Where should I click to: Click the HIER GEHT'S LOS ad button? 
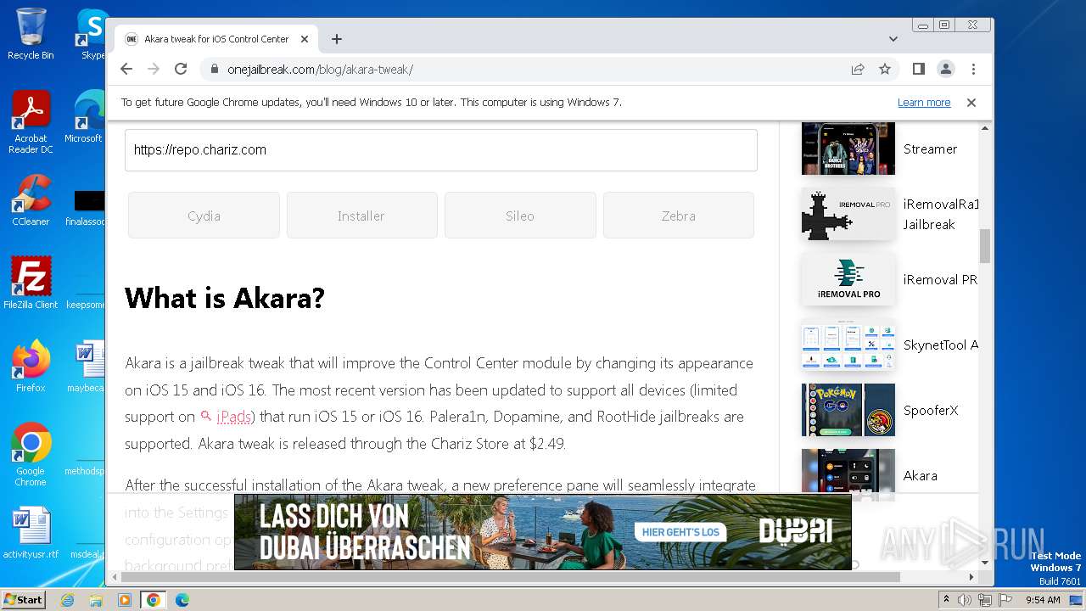pos(681,532)
